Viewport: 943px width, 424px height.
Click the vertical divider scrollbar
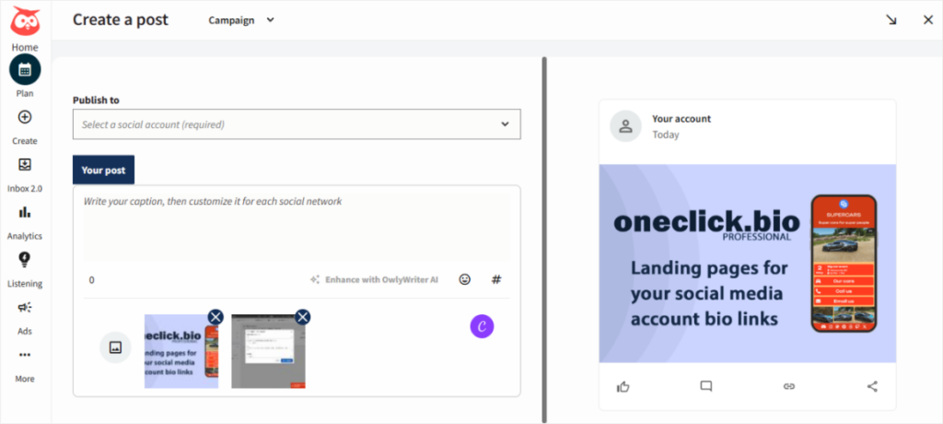[x=544, y=240]
